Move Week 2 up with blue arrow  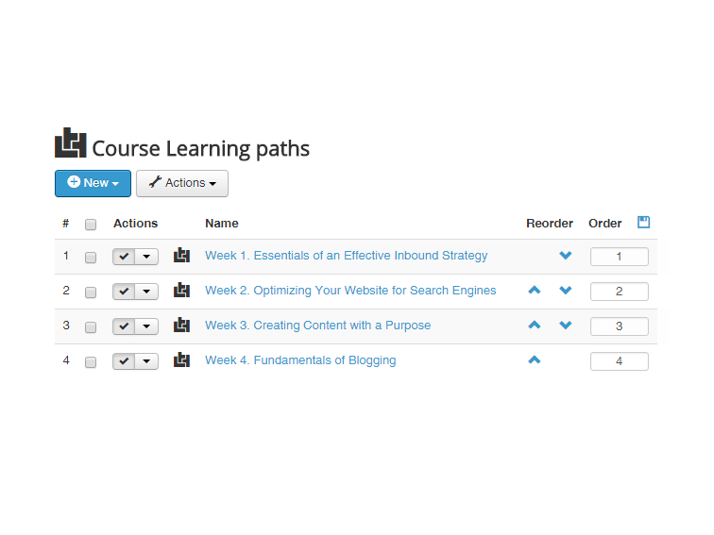[x=535, y=290]
